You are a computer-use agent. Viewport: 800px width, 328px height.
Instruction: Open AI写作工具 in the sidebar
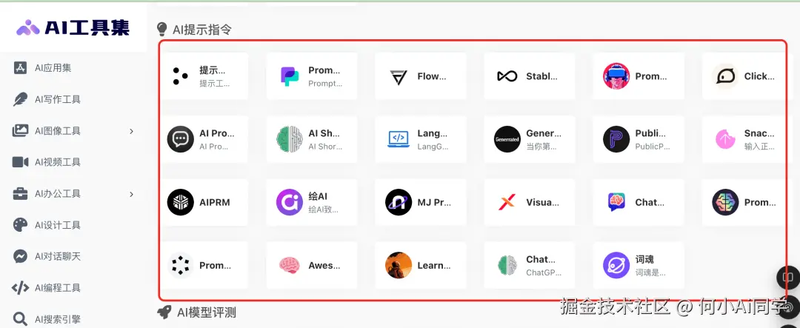(x=57, y=99)
